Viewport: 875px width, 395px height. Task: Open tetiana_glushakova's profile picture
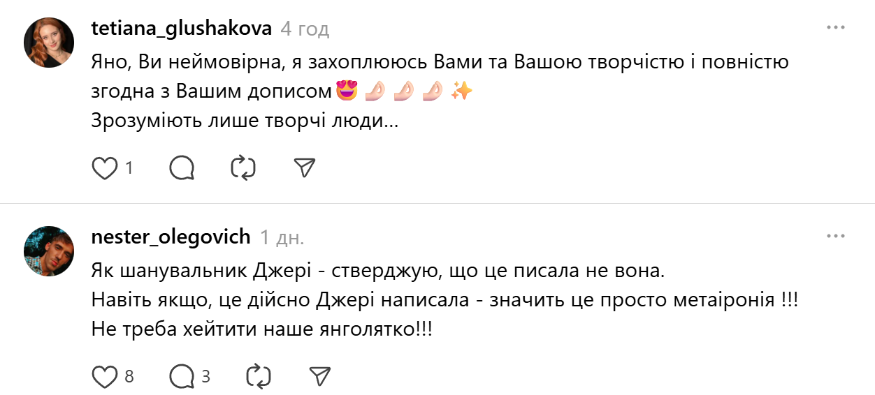(x=50, y=43)
